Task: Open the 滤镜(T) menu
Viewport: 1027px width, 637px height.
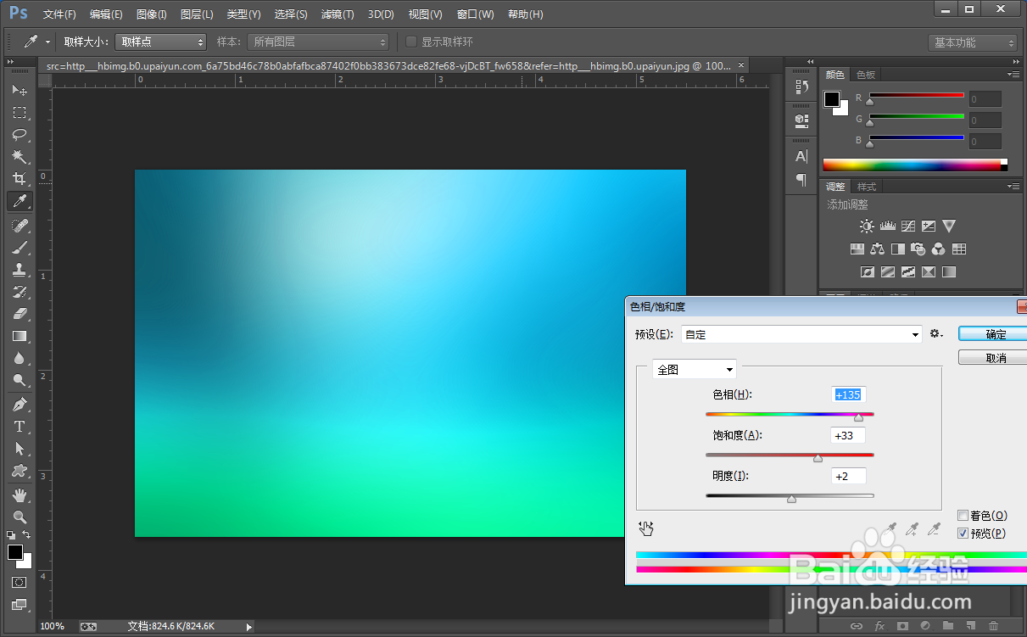Action: point(338,14)
